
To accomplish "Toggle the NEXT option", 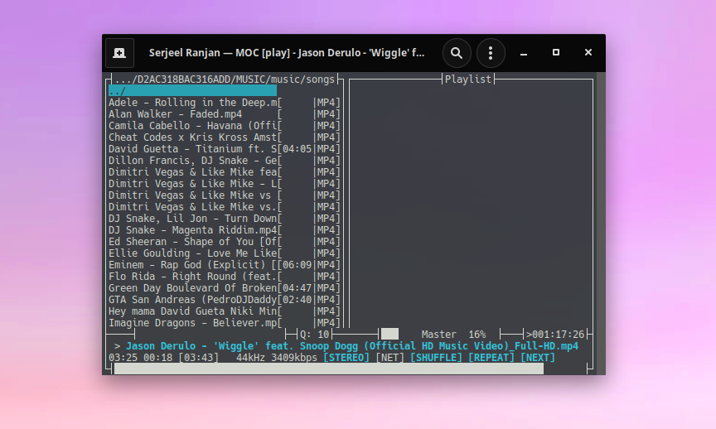I will [x=538, y=357].
